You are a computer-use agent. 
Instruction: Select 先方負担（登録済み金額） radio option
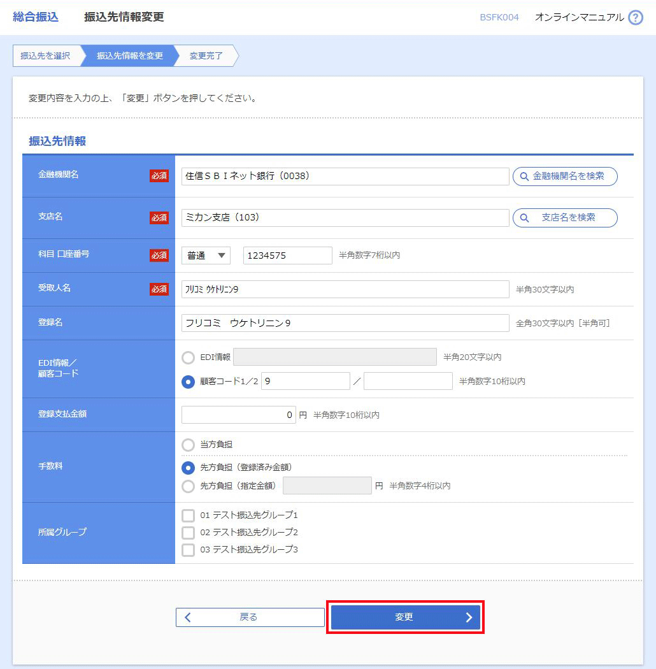pyautogui.click(x=188, y=468)
